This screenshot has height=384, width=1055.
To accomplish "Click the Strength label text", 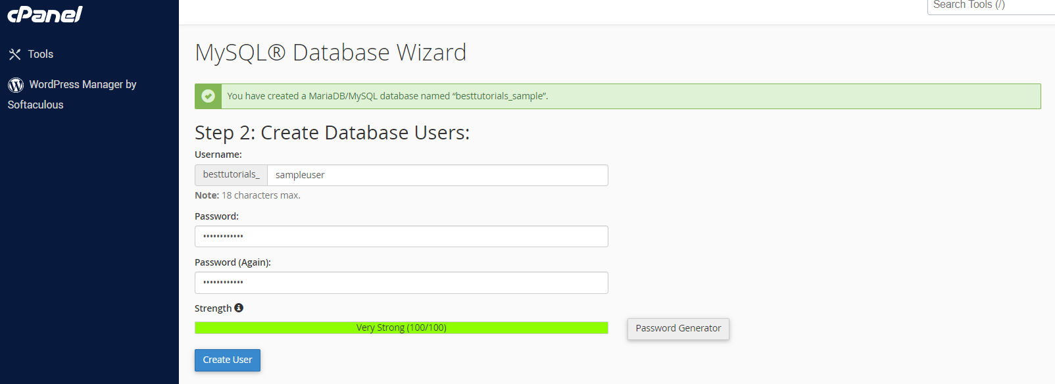I will point(213,308).
